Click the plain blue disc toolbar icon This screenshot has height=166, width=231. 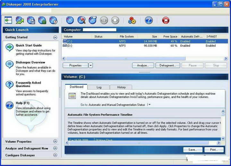(70, 20)
